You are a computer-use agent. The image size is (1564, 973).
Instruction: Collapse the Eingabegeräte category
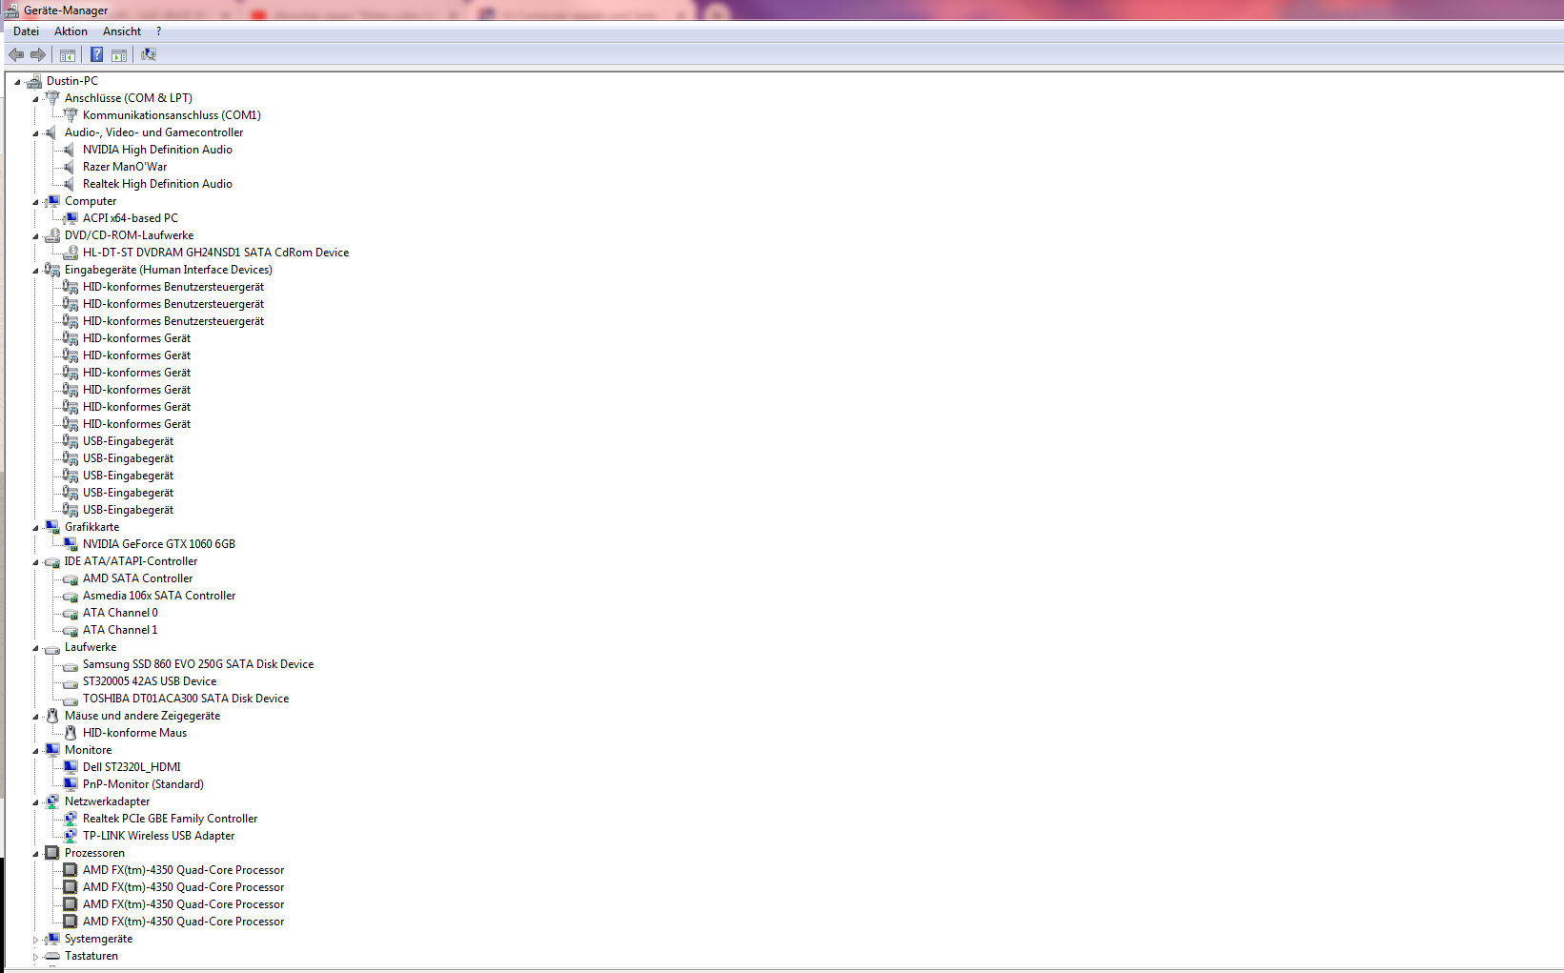[35, 271]
